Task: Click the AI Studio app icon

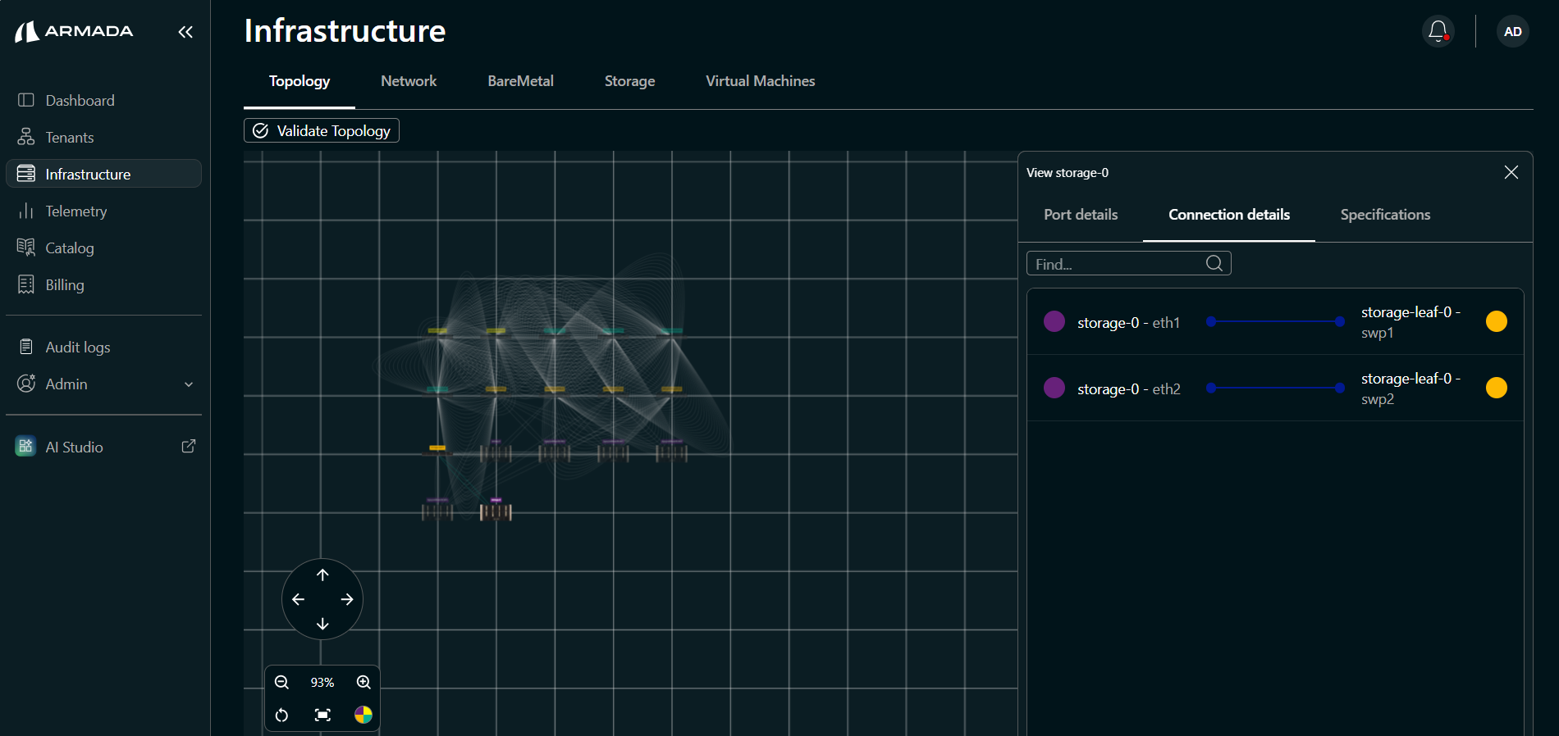Action: click(x=25, y=446)
